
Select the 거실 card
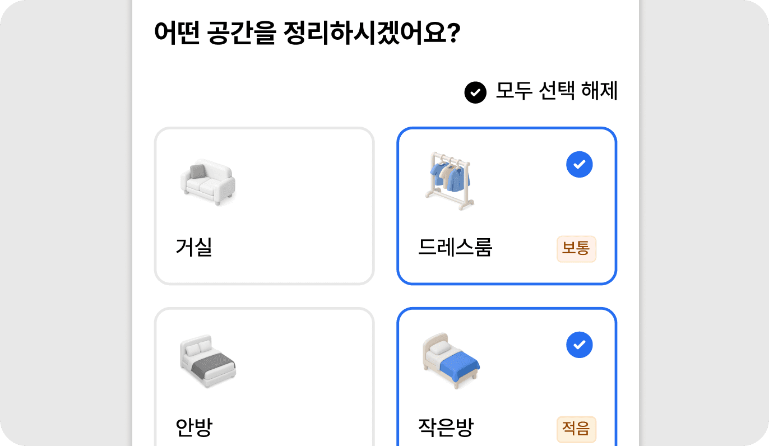pyautogui.click(x=264, y=206)
